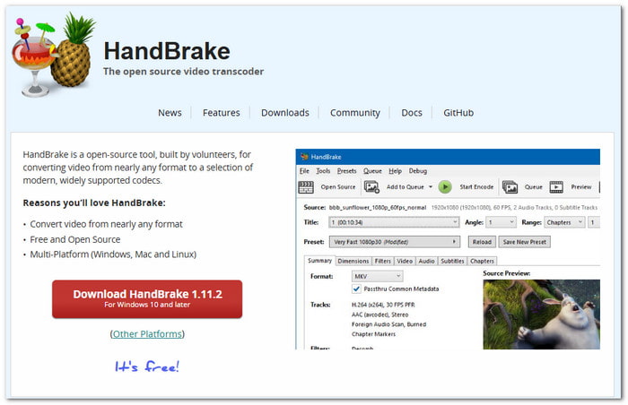This screenshot has width=628, height=405.
Task: Open the Title dropdown showing 1 (00:10:34)
Action: point(394,222)
